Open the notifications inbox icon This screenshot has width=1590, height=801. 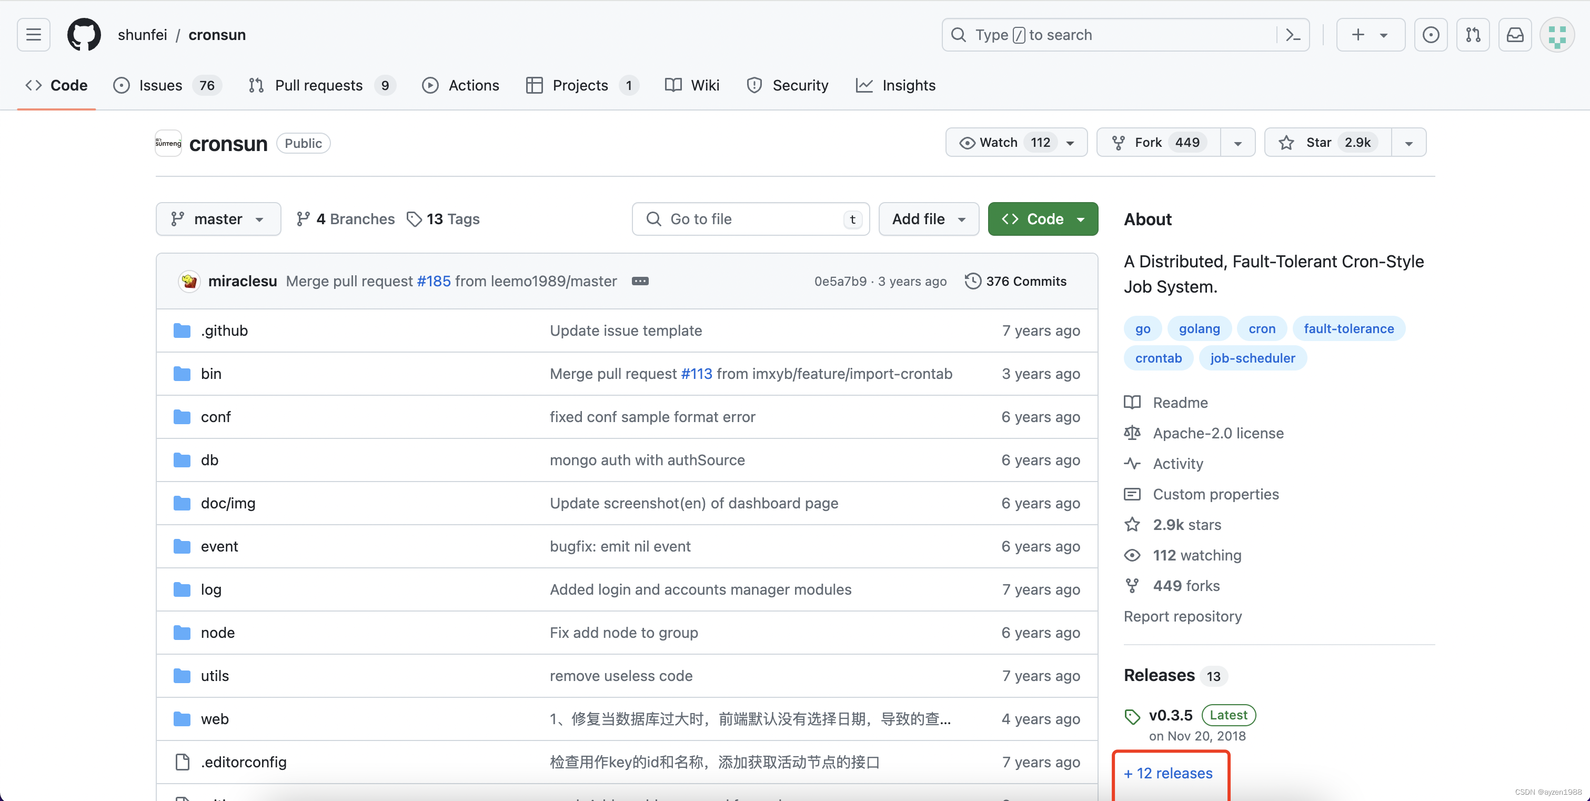(1515, 35)
